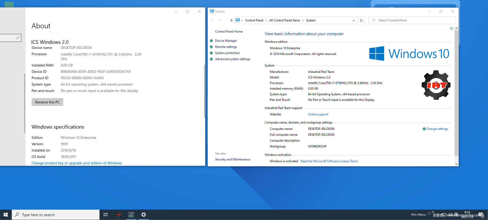Select OS build value 18363.997
The image size is (488, 220).
[68, 157]
